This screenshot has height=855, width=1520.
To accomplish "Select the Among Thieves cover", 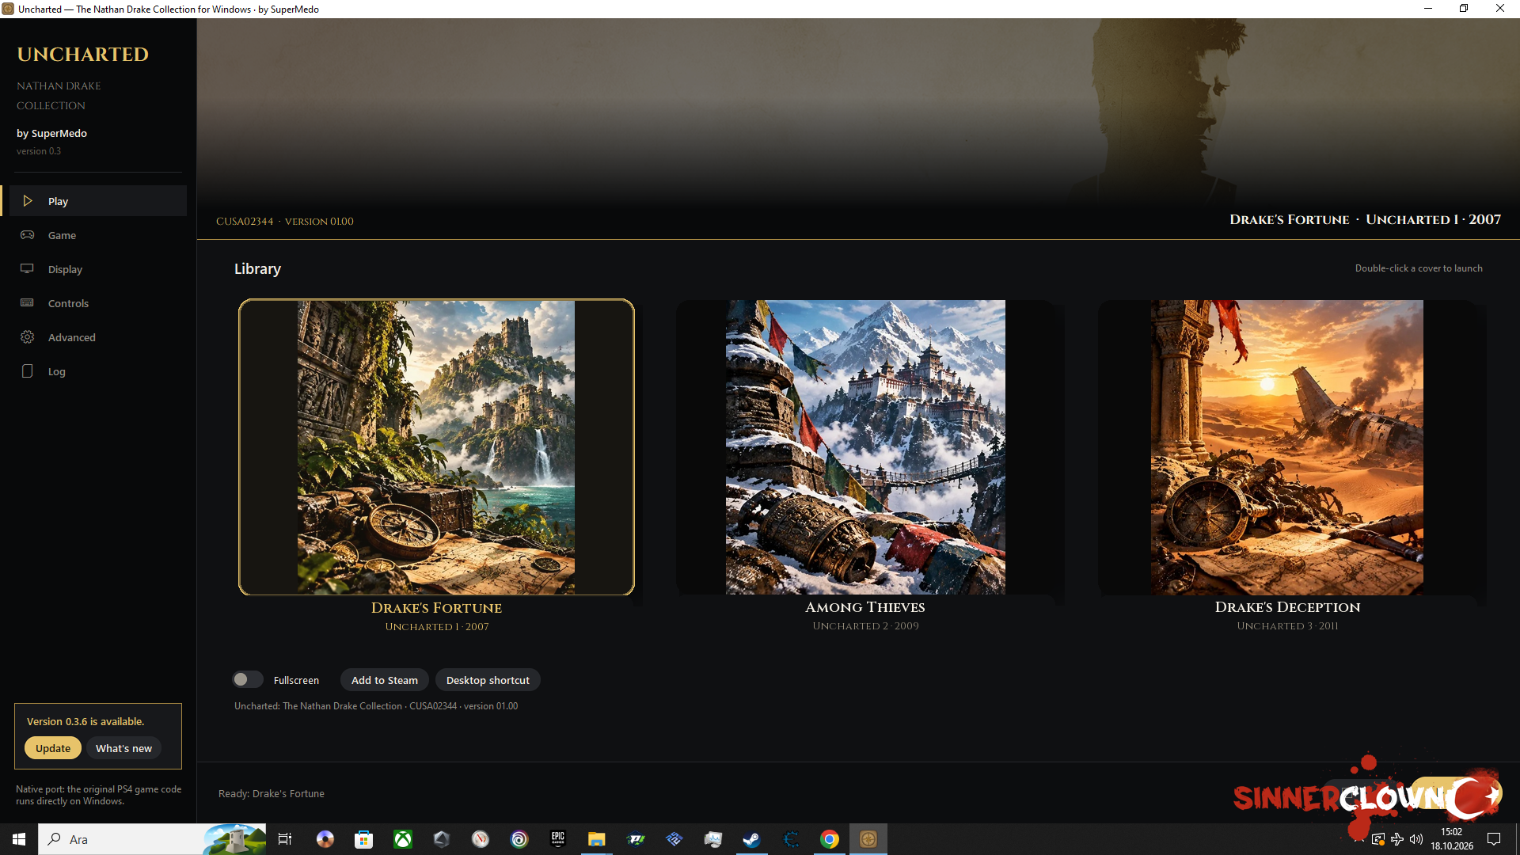I will [865, 447].
